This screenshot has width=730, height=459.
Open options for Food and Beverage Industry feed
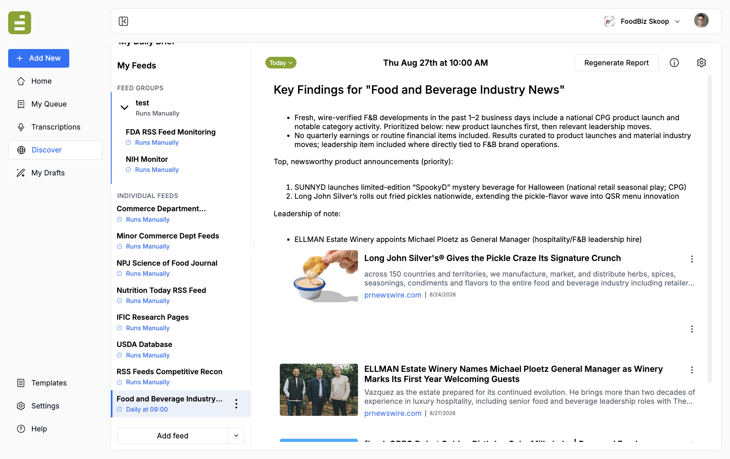tap(236, 404)
